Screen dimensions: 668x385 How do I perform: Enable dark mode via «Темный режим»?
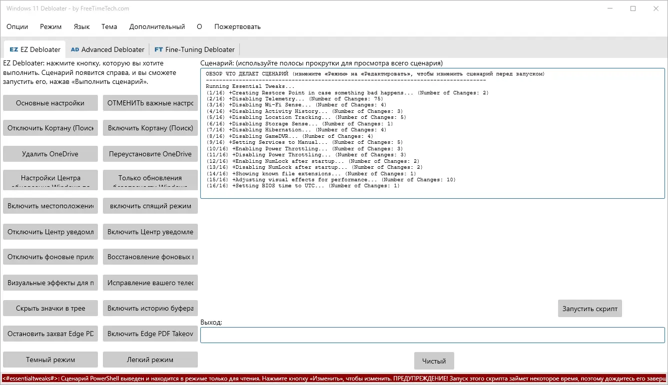[50, 359]
